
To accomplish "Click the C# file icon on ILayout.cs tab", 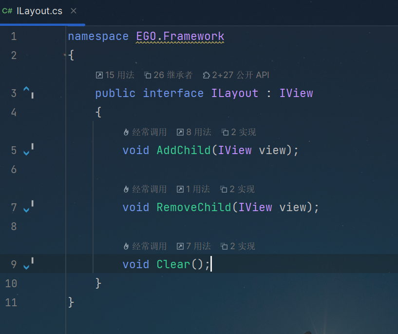I will click(7, 11).
